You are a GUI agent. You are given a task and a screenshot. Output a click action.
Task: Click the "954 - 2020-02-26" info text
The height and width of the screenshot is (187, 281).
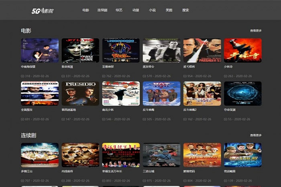(199, 76)
